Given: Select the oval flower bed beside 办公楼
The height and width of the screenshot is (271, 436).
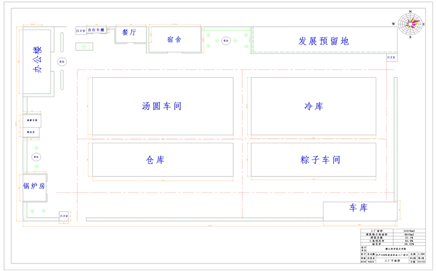Looking at the screenshot, I should click(x=62, y=62).
